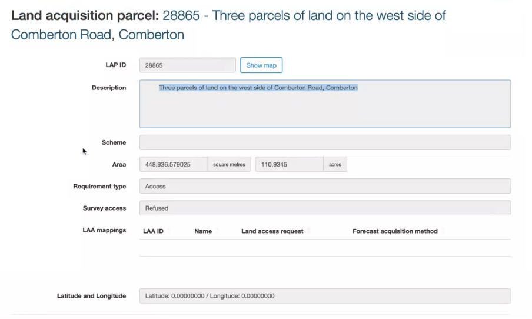Click the Survey access label text
532x319 pixels.
[x=104, y=208]
